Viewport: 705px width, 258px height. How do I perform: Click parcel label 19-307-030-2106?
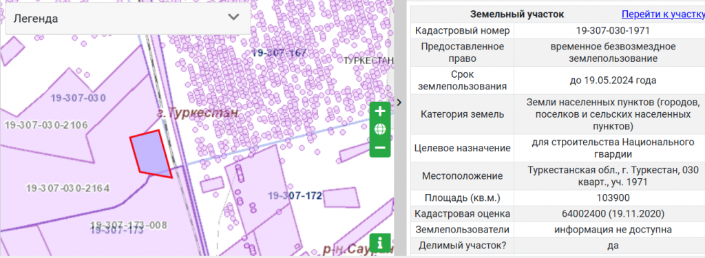click(x=46, y=125)
